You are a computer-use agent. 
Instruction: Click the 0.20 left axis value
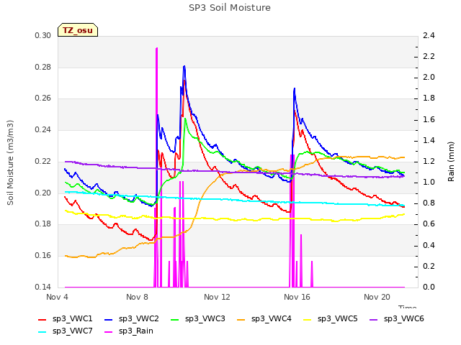coord(43,193)
